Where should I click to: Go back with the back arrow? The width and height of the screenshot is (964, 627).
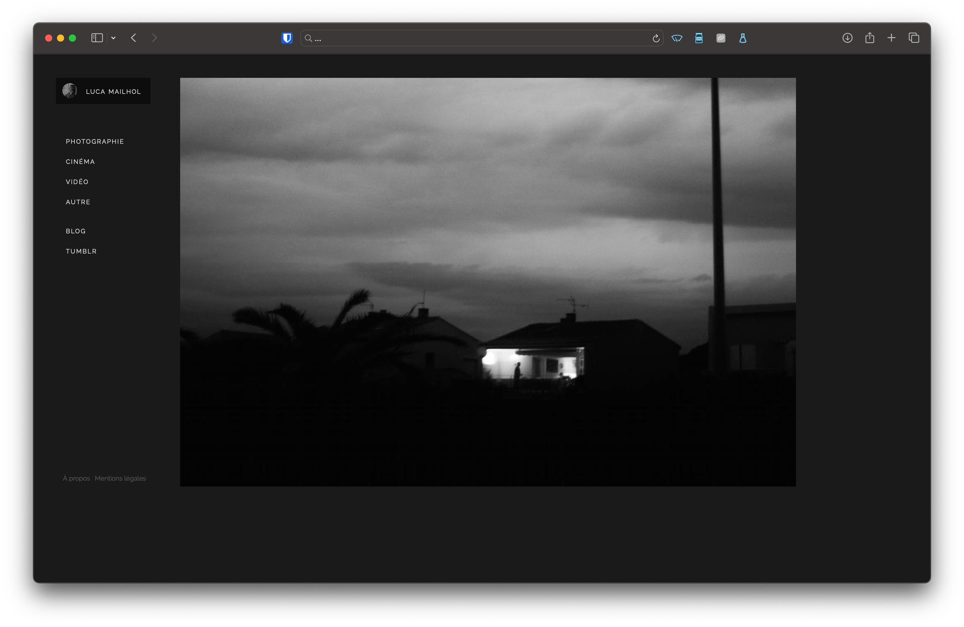click(133, 38)
